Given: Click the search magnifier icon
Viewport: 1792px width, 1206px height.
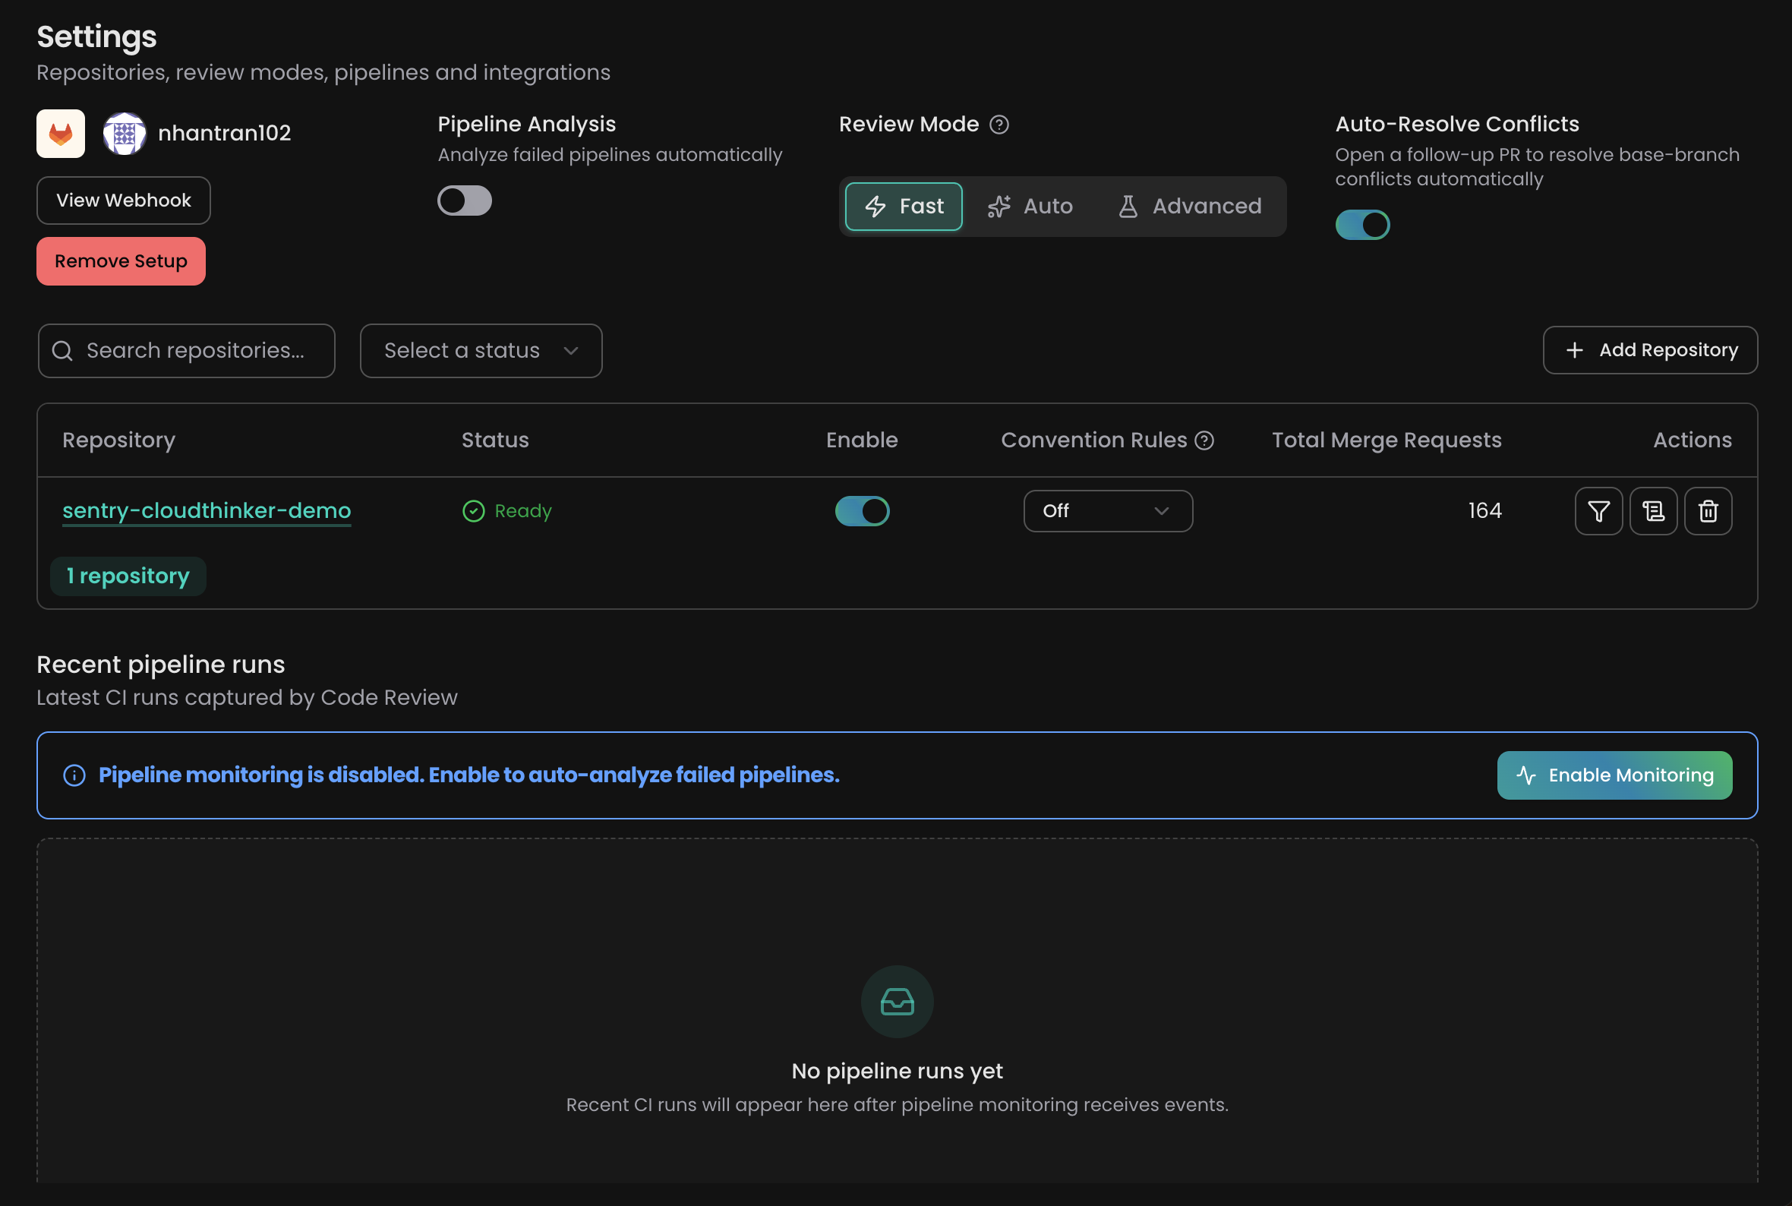Looking at the screenshot, I should [62, 352].
